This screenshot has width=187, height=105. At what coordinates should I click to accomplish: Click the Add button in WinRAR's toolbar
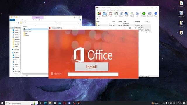[x=99, y=14]
